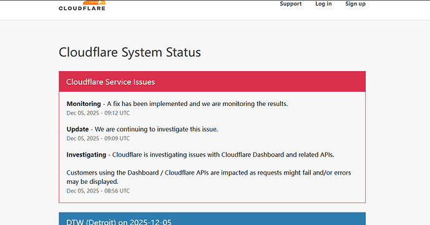Open the Log in link
The image size is (430, 225).
coord(323,4)
